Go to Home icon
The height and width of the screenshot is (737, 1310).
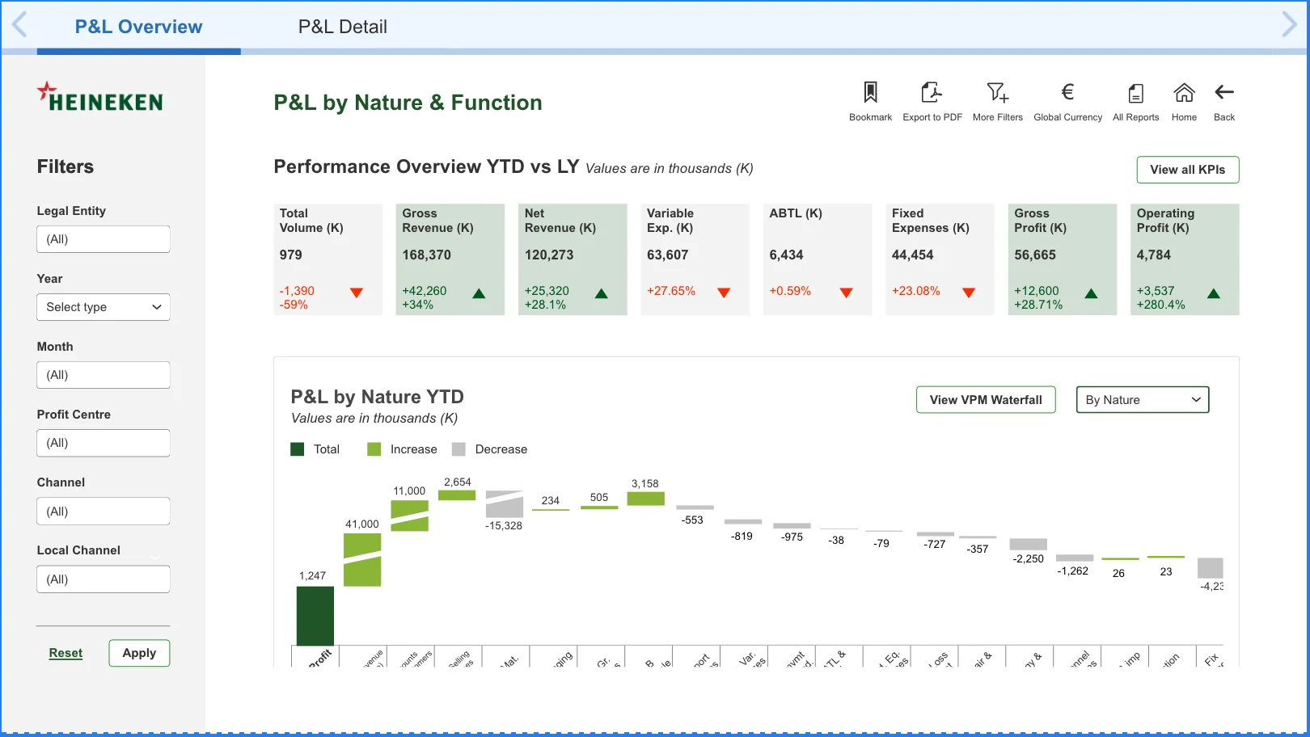1184,92
